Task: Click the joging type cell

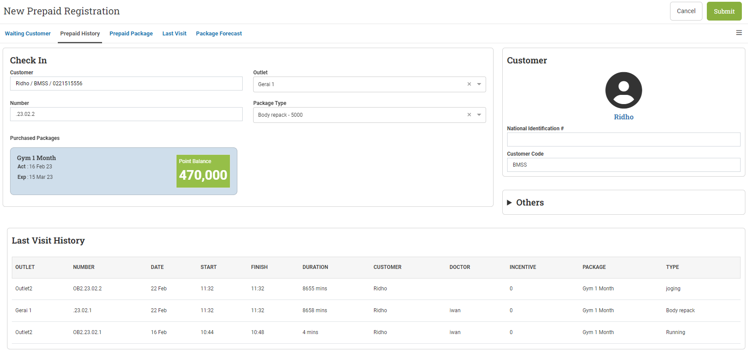Action: pos(673,289)
